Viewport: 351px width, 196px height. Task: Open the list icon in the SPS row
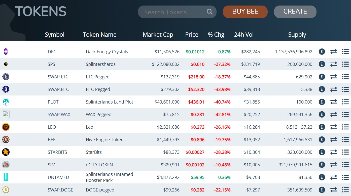[x=345, y=64]
